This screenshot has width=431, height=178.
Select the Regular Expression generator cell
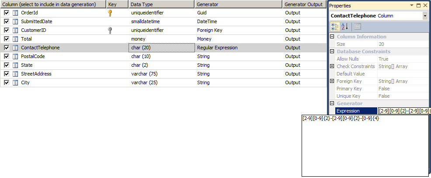coord(239,48)
